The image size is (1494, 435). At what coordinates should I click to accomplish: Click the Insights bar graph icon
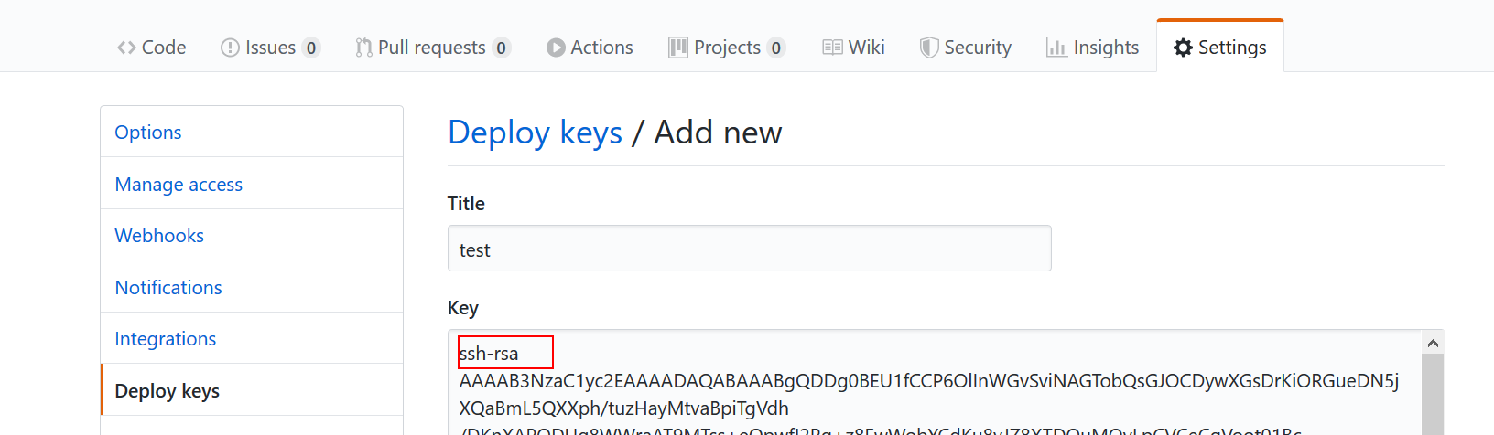click(1056, 48)
